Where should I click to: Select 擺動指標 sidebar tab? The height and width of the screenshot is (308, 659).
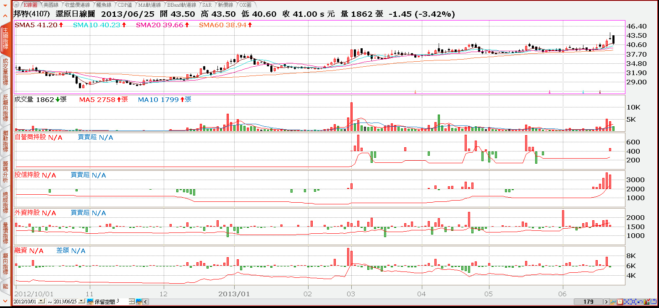[x=5, y=141]
